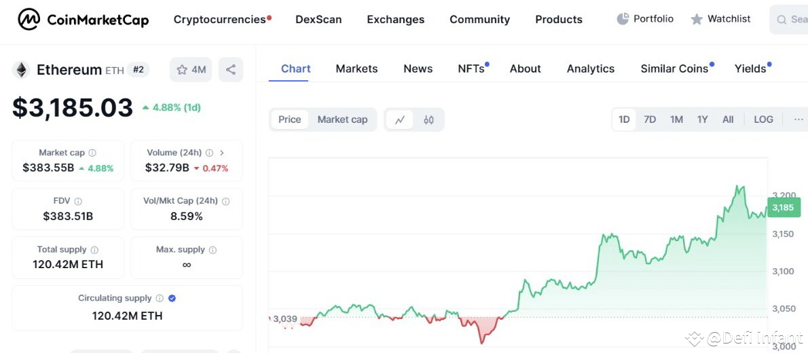This screenshot has width=808, height=353.
Task: Click the search magnifier icon
Action: tap(782, 20)
